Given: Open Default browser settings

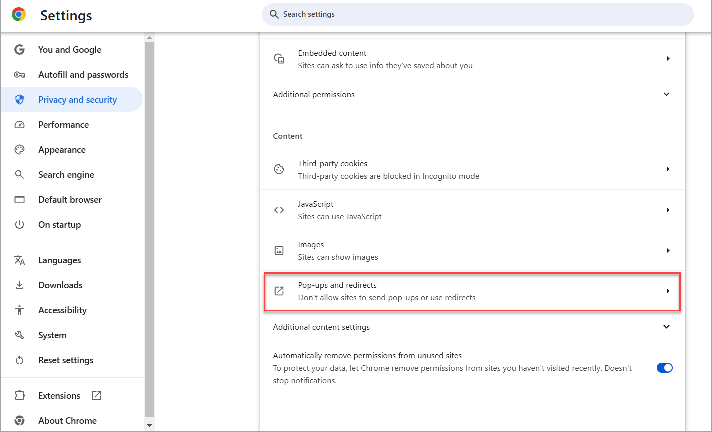Looking at the screenshot, I should (72, 200).
